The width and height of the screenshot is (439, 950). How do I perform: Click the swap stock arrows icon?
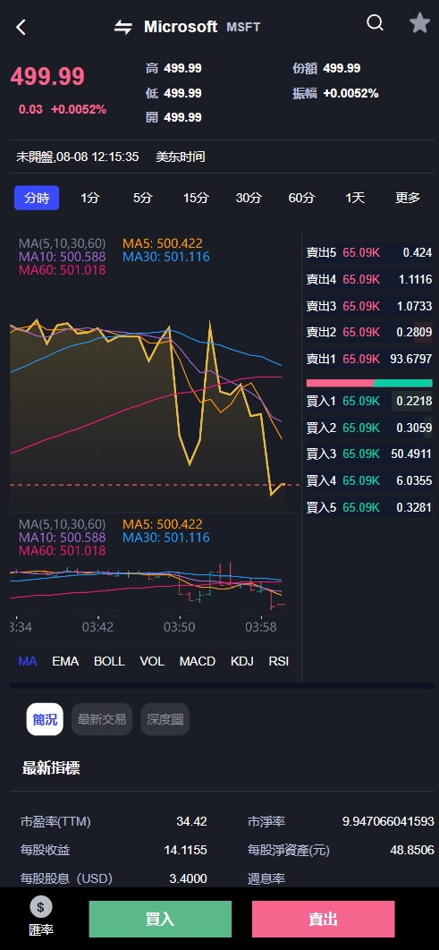click(x=123, y=27)
